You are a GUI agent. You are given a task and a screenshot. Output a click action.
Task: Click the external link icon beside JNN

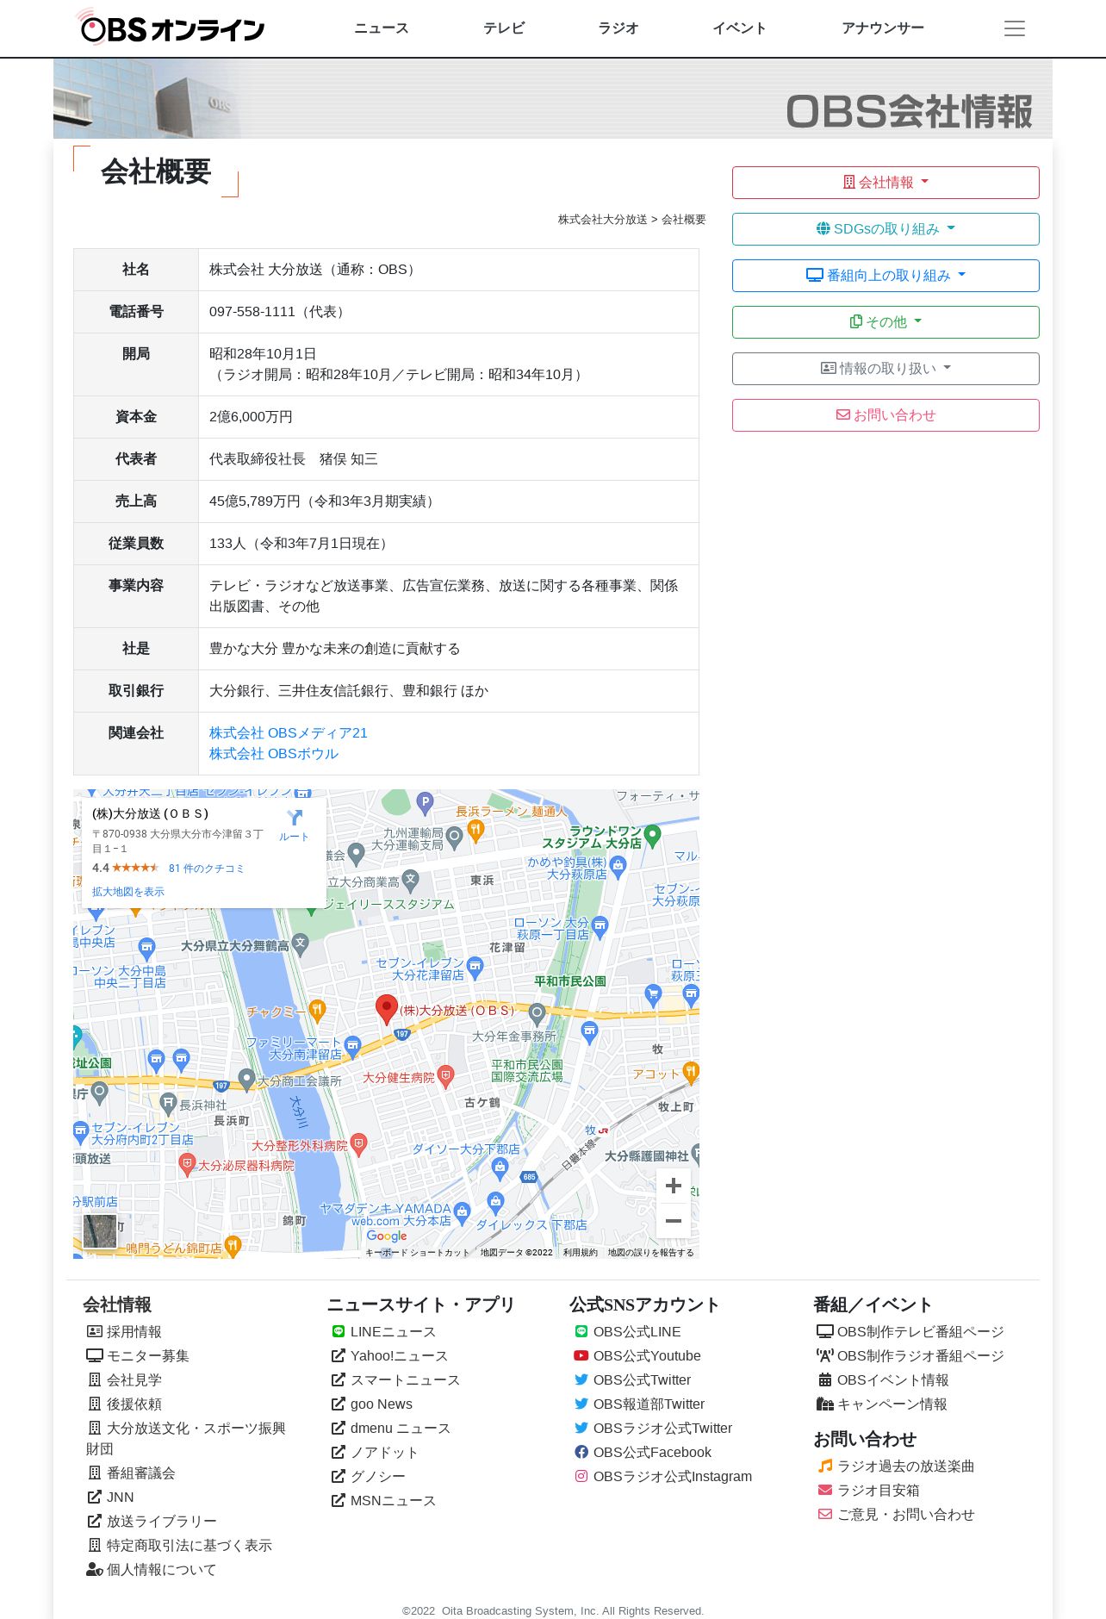95,1497
